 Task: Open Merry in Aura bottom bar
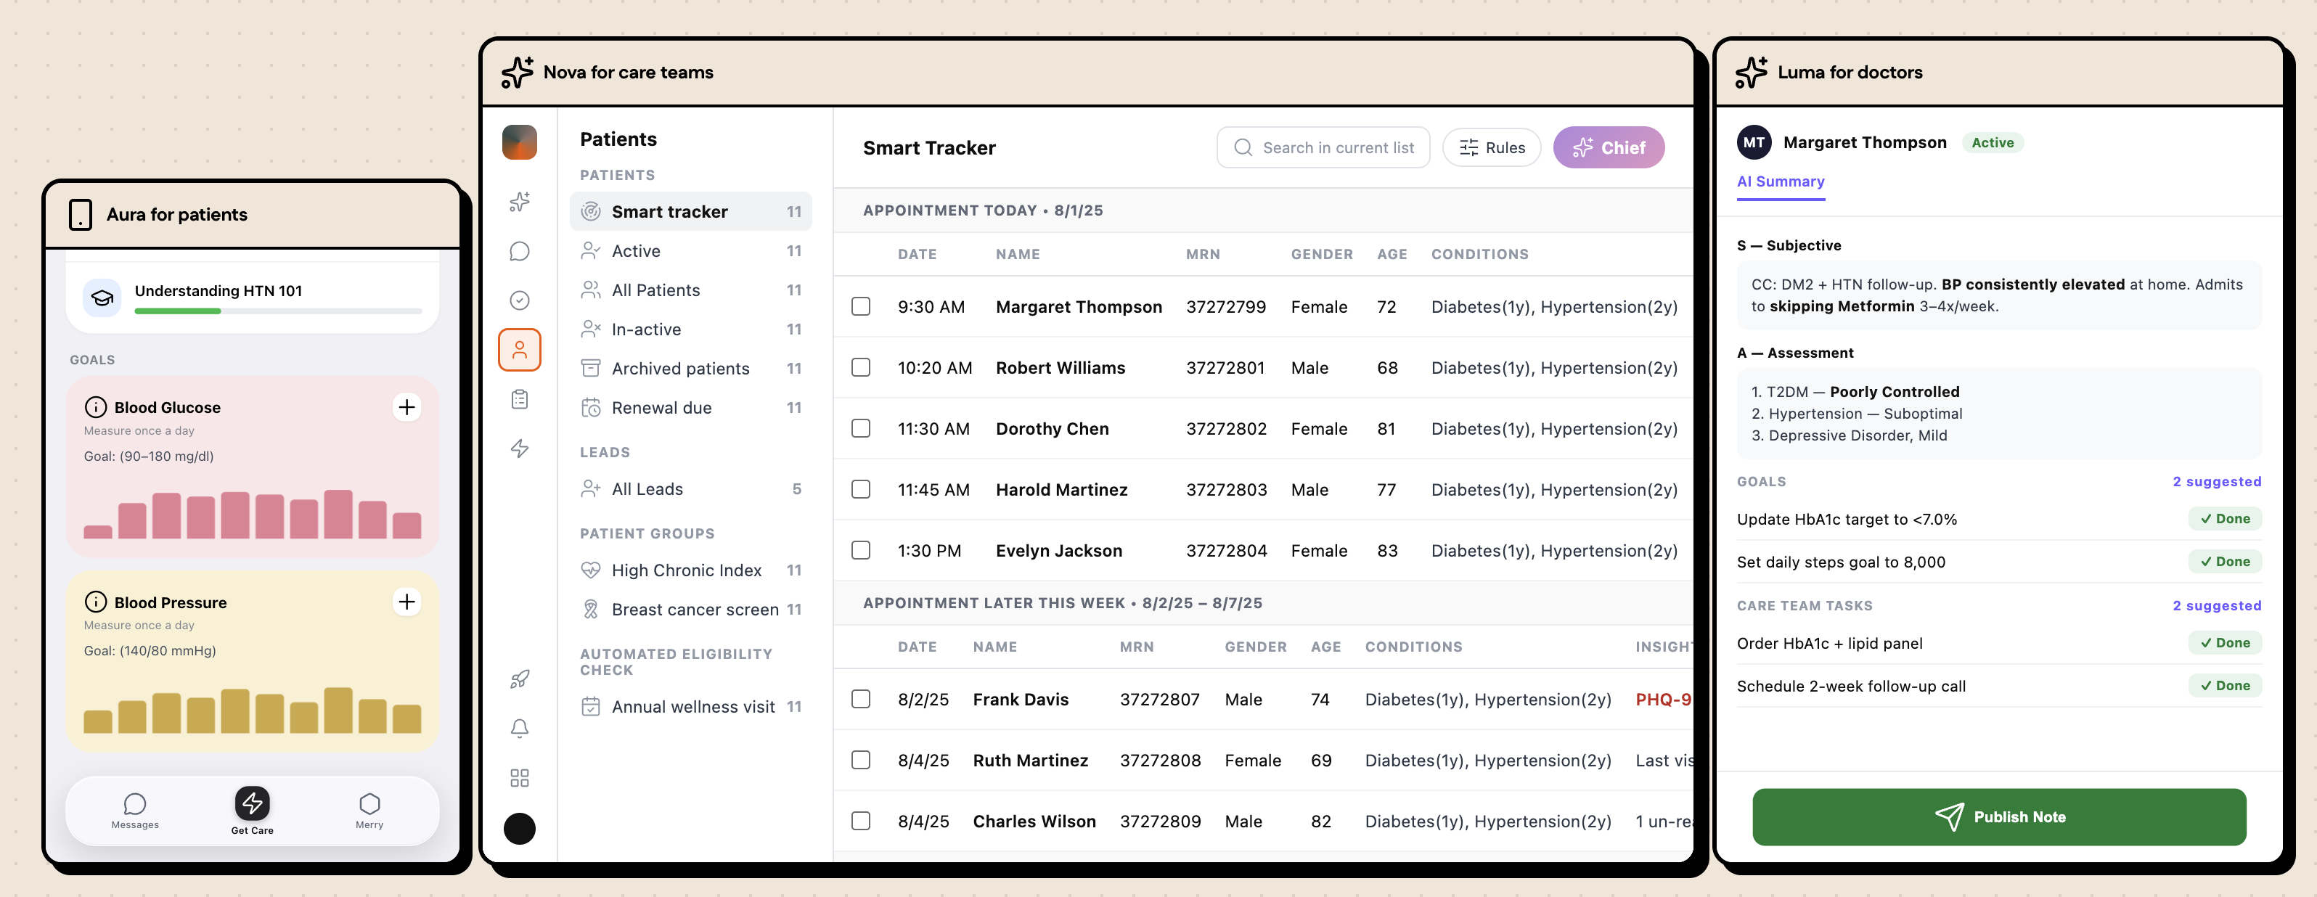pyautogui.click(x=369, y=811)
